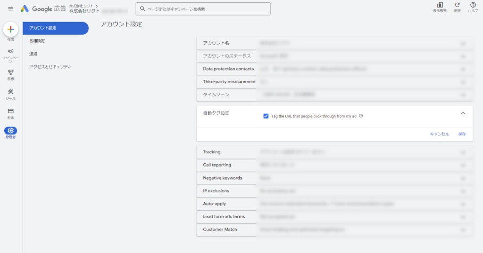The width and height of the screenshot is (483, 253).
Task: Open the Goals trophy icon
Action: [x=10, y=72]
